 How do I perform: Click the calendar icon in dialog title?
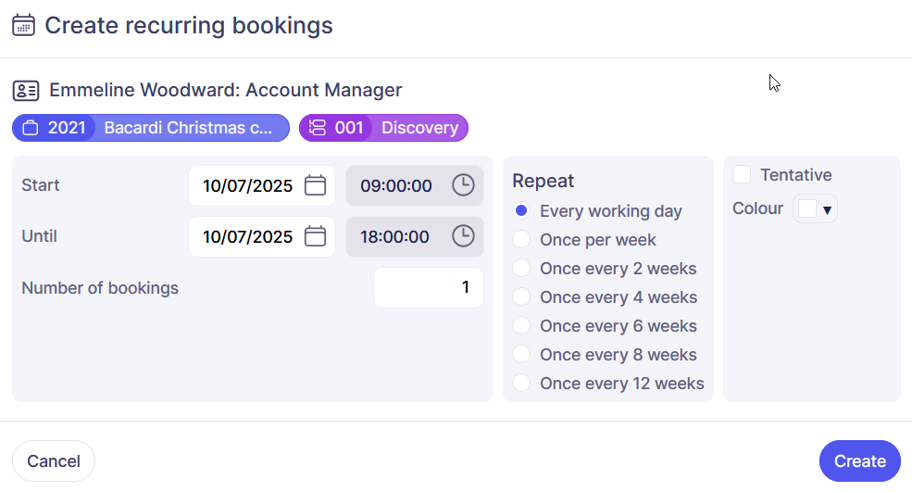click(23, 25)
